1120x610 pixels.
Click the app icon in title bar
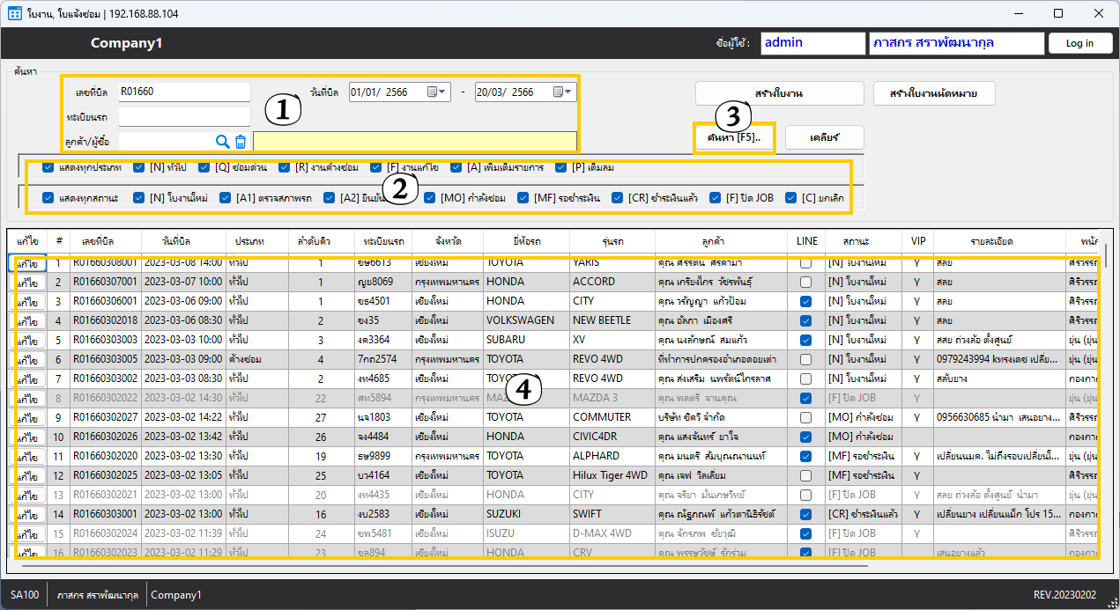pos(14,13)
